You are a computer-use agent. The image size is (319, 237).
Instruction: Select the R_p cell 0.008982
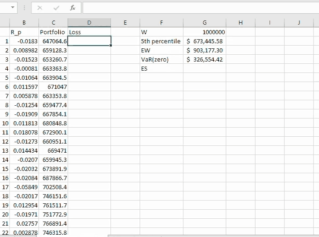[24, 50]
